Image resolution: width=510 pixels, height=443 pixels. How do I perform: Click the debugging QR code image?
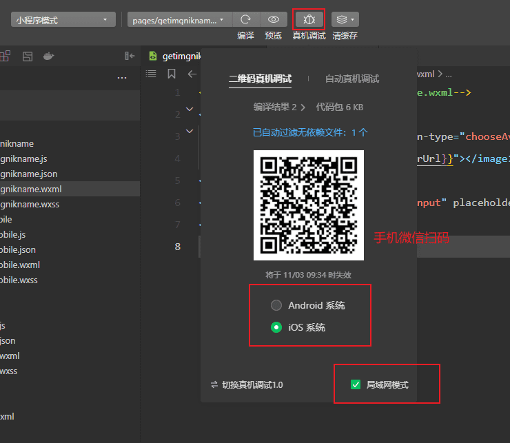[308, 205]
